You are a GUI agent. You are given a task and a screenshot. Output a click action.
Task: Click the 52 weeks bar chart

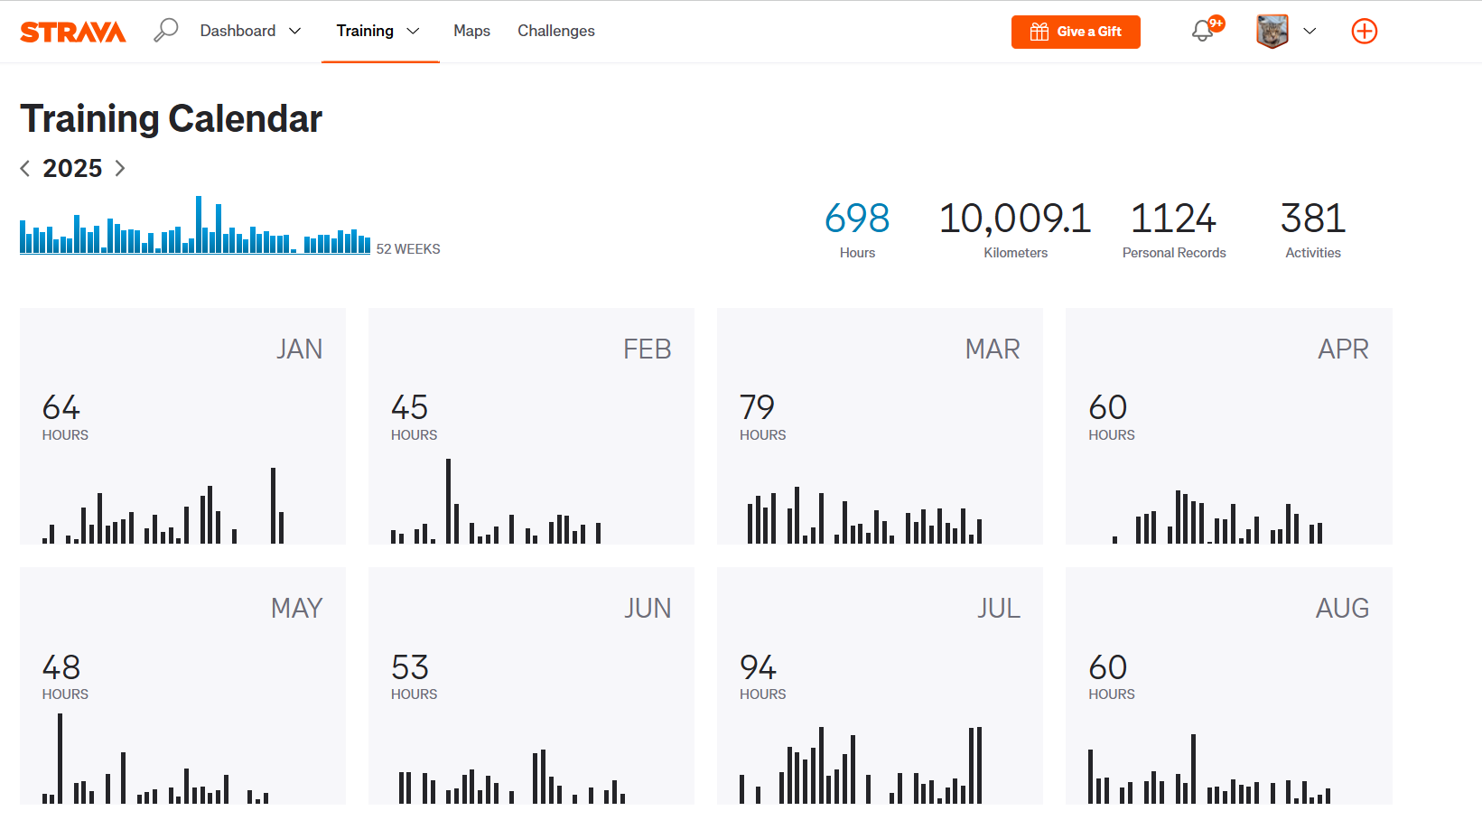[195, 228]
